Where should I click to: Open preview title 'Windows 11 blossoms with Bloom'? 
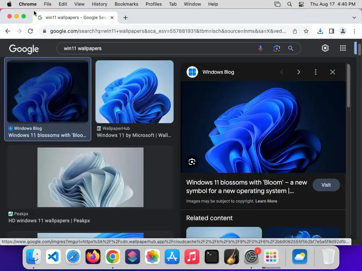246,187
